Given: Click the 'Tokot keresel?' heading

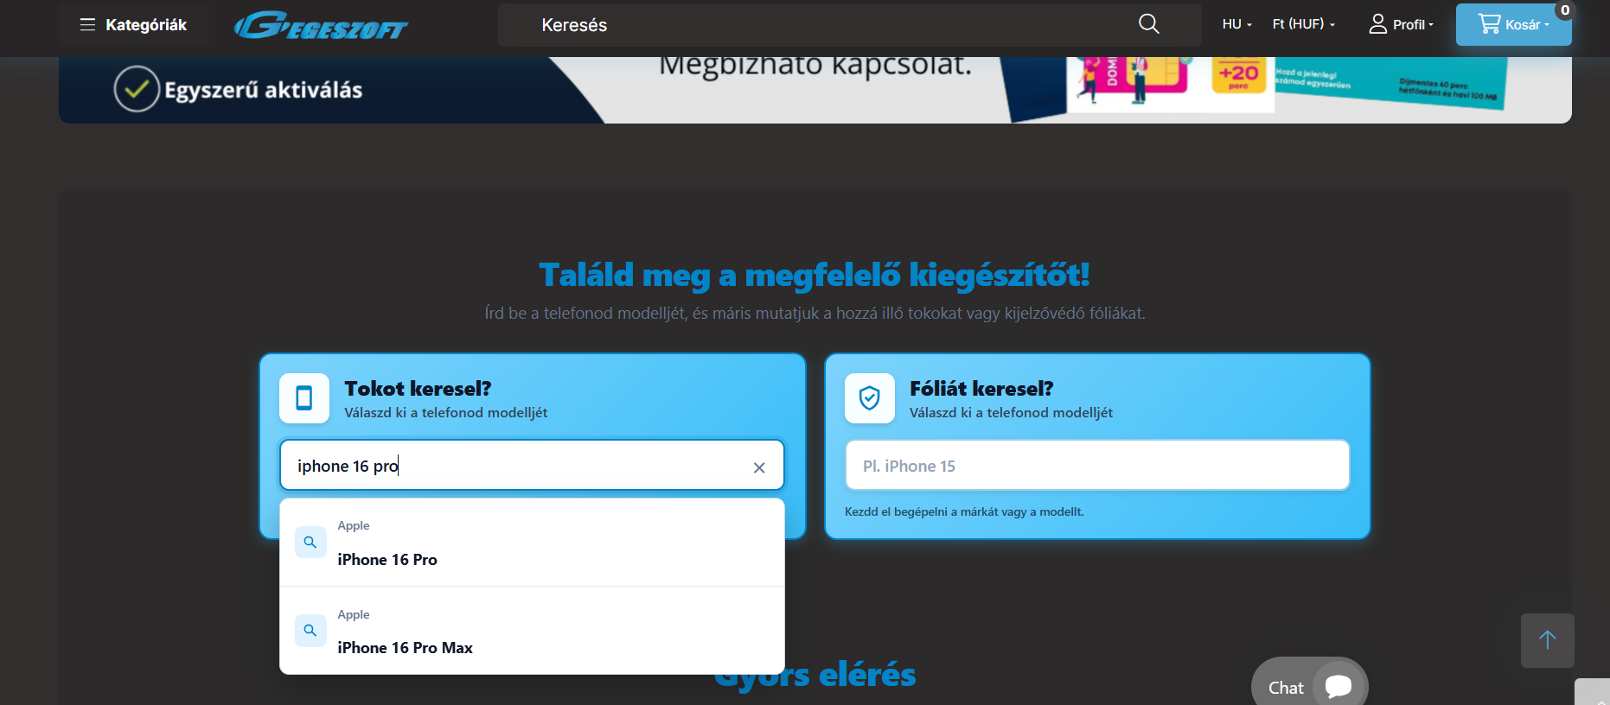Looking at the screenshot, I should pos(418,389).
